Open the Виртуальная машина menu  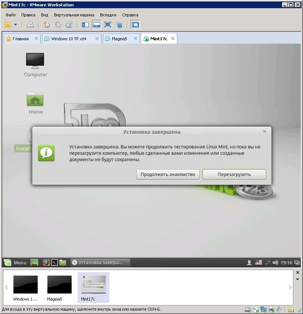(x=74, y=15)
